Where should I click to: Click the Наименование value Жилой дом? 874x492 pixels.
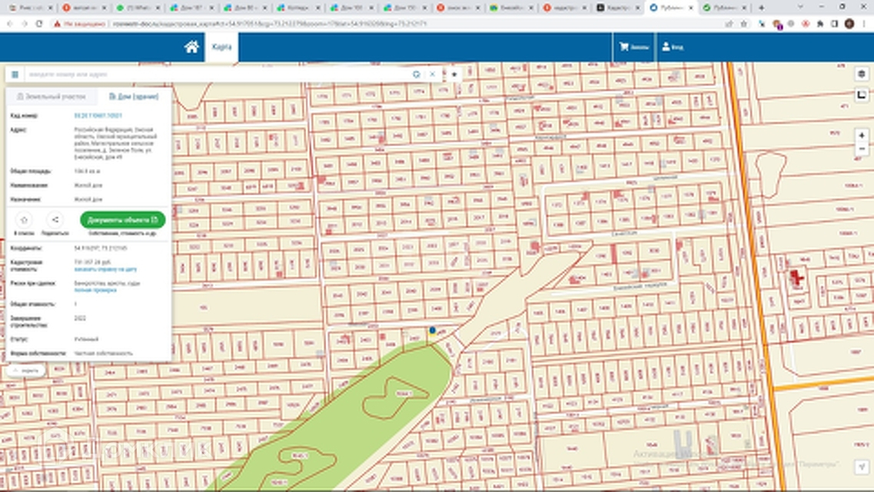(x=88, y=185)
